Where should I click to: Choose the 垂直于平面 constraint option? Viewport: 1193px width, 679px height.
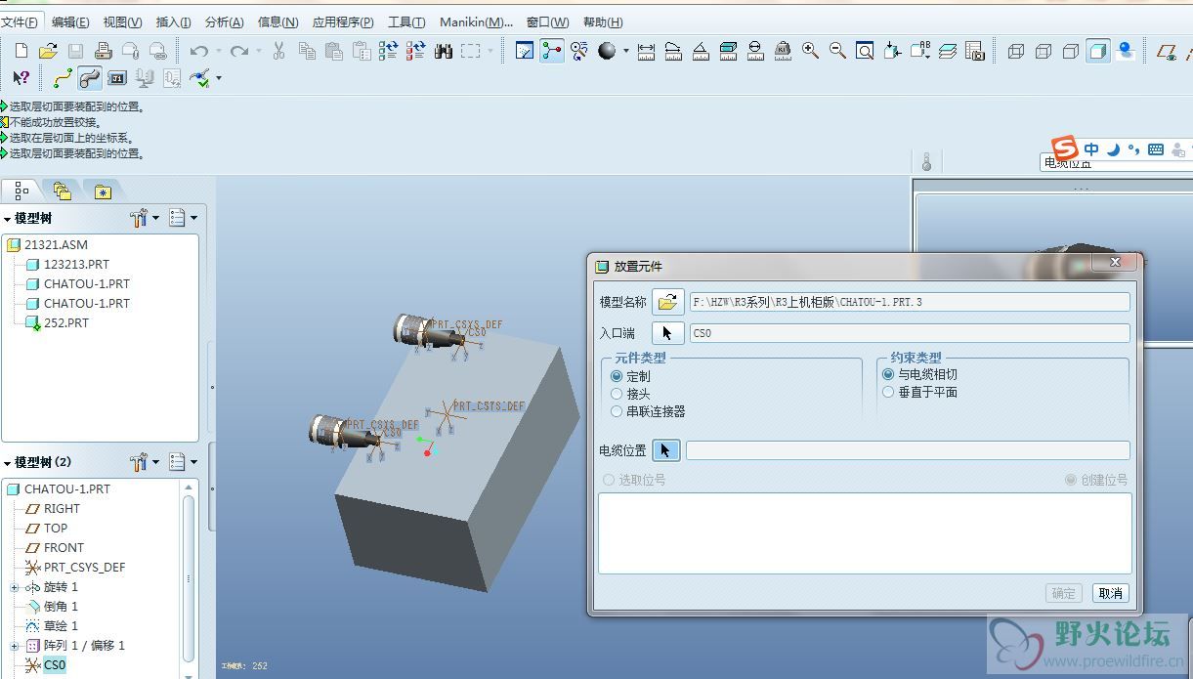pos(888,392)
